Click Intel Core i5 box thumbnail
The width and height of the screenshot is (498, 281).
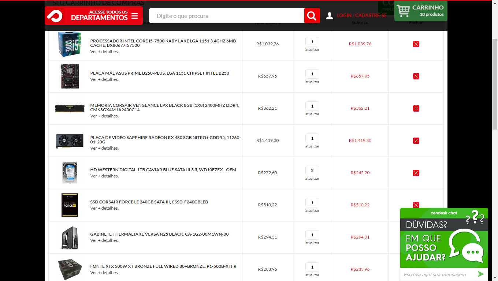[70, 44]
